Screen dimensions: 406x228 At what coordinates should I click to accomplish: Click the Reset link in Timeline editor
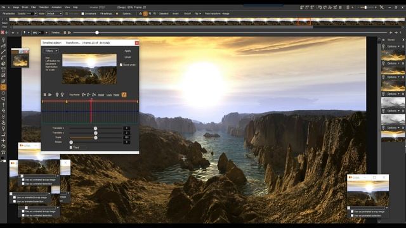(101, 95)
